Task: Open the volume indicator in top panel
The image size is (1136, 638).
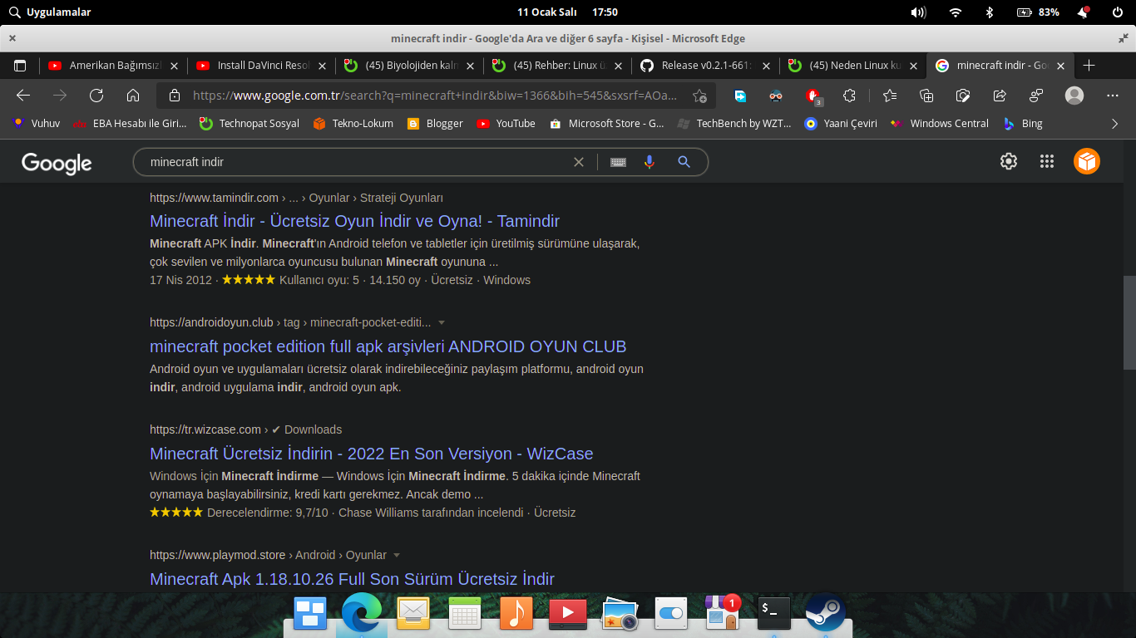Action: (x=918, y=12)
